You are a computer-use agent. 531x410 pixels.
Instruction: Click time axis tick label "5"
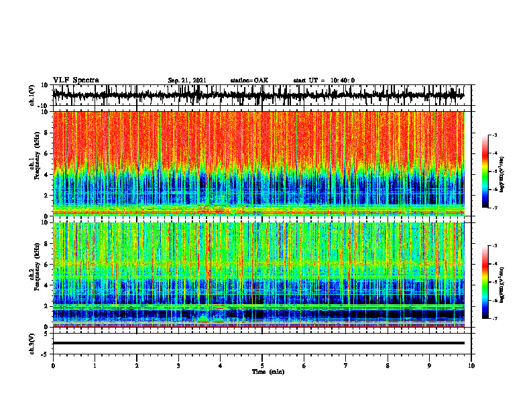[262, 366]
